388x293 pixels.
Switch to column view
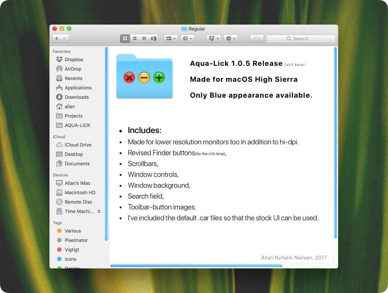pos(144,38)
